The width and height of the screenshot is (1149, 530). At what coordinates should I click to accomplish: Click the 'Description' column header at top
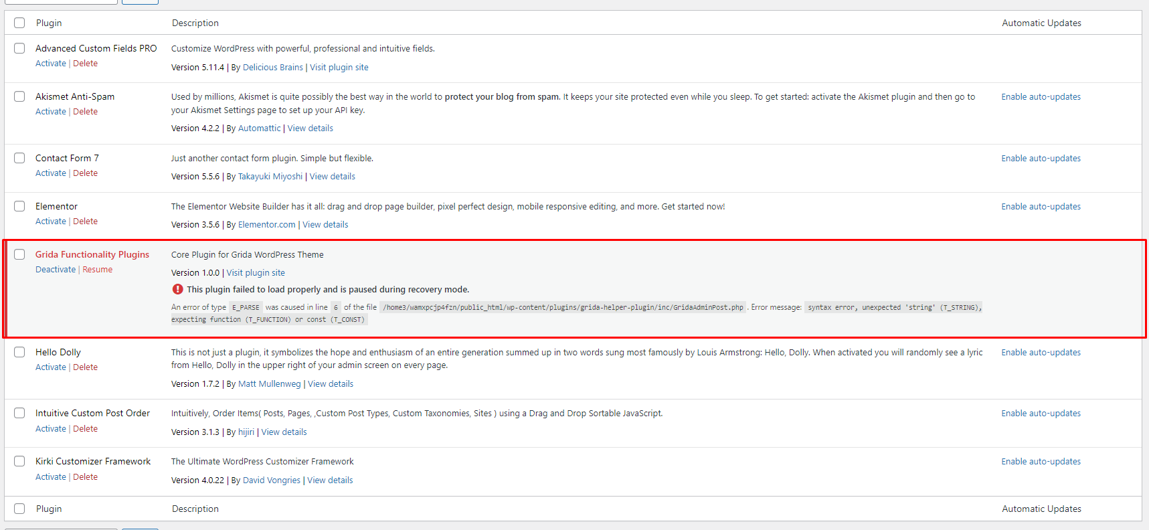pos(195,23)
